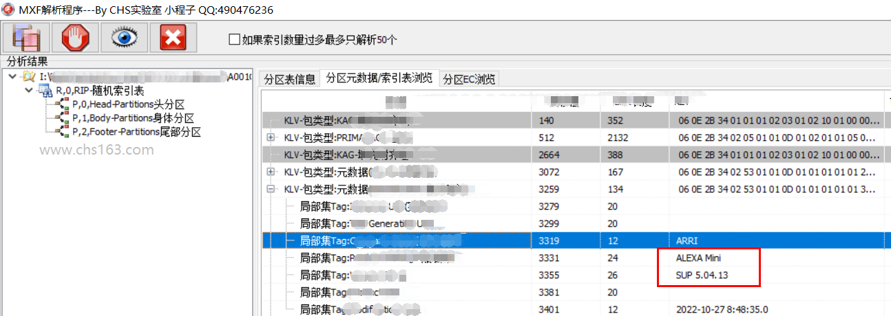Image resolution: width=891 pixels, height=316 pixels.
Task: Click the Body-Partitions node icon
Action: pyautogui.click(x=62, y=118)
